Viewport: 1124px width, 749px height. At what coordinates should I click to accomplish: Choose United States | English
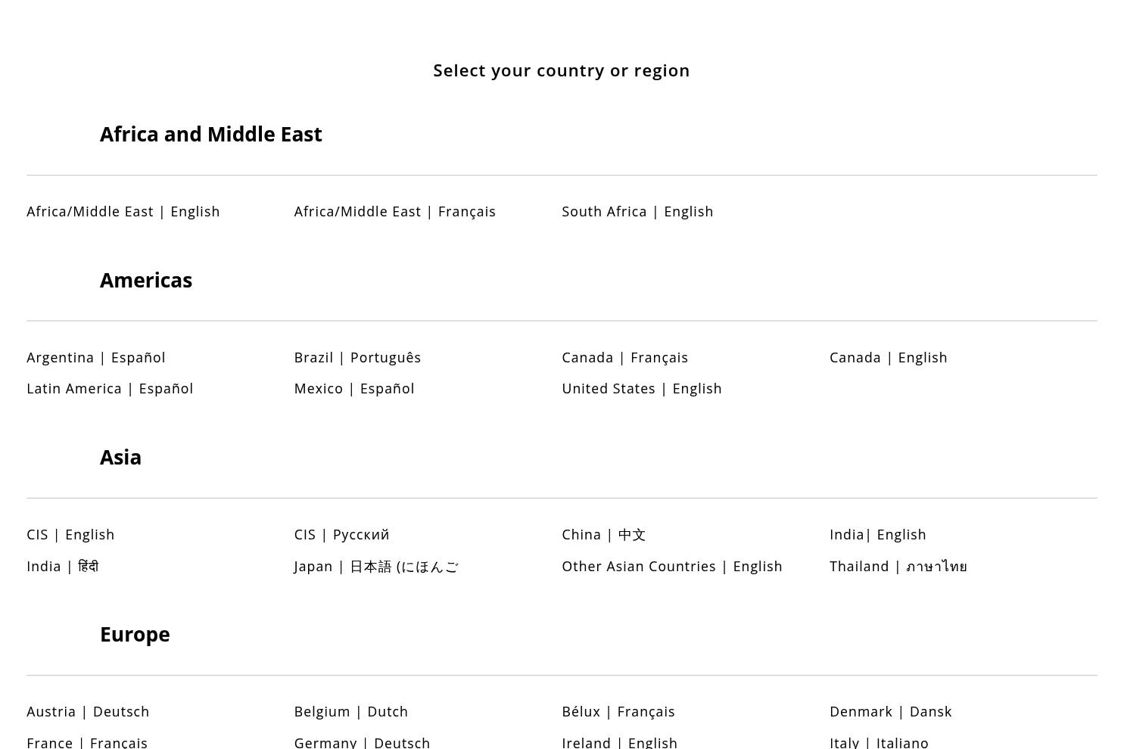(642, 389)
